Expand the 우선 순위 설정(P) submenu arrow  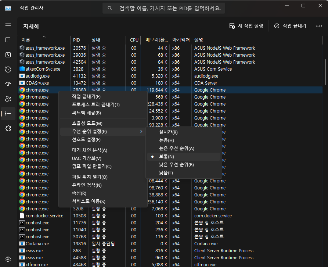click(141, 132)
